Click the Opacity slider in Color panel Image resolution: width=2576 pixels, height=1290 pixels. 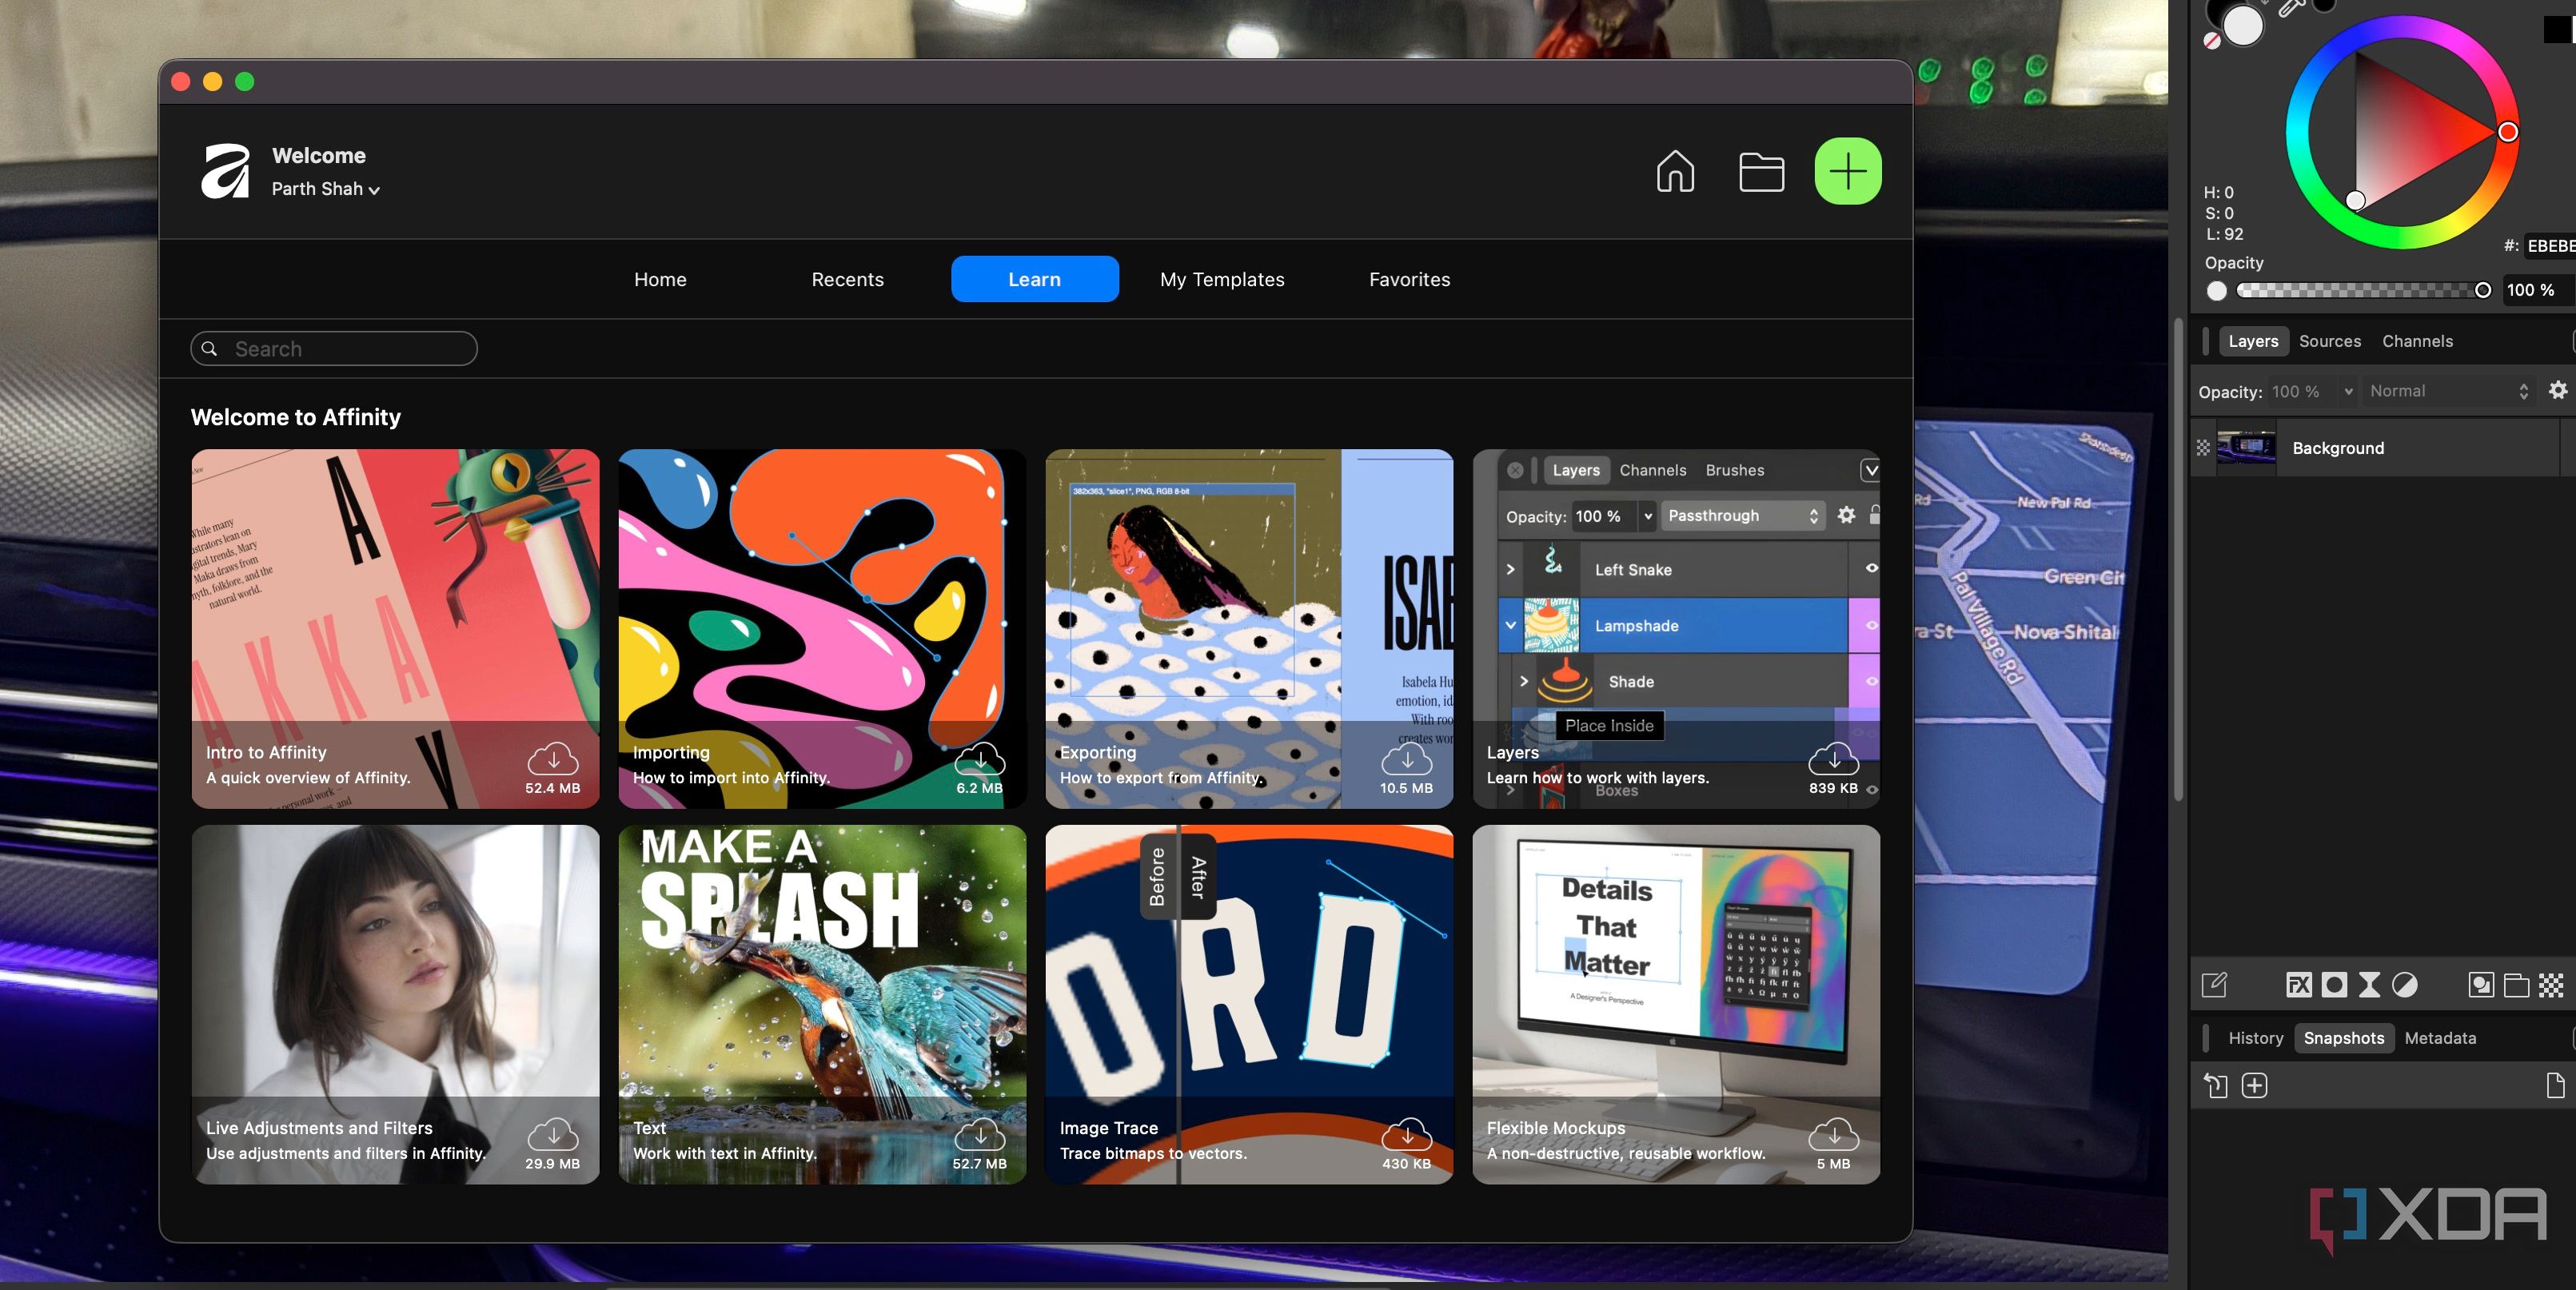(2364, 290)
